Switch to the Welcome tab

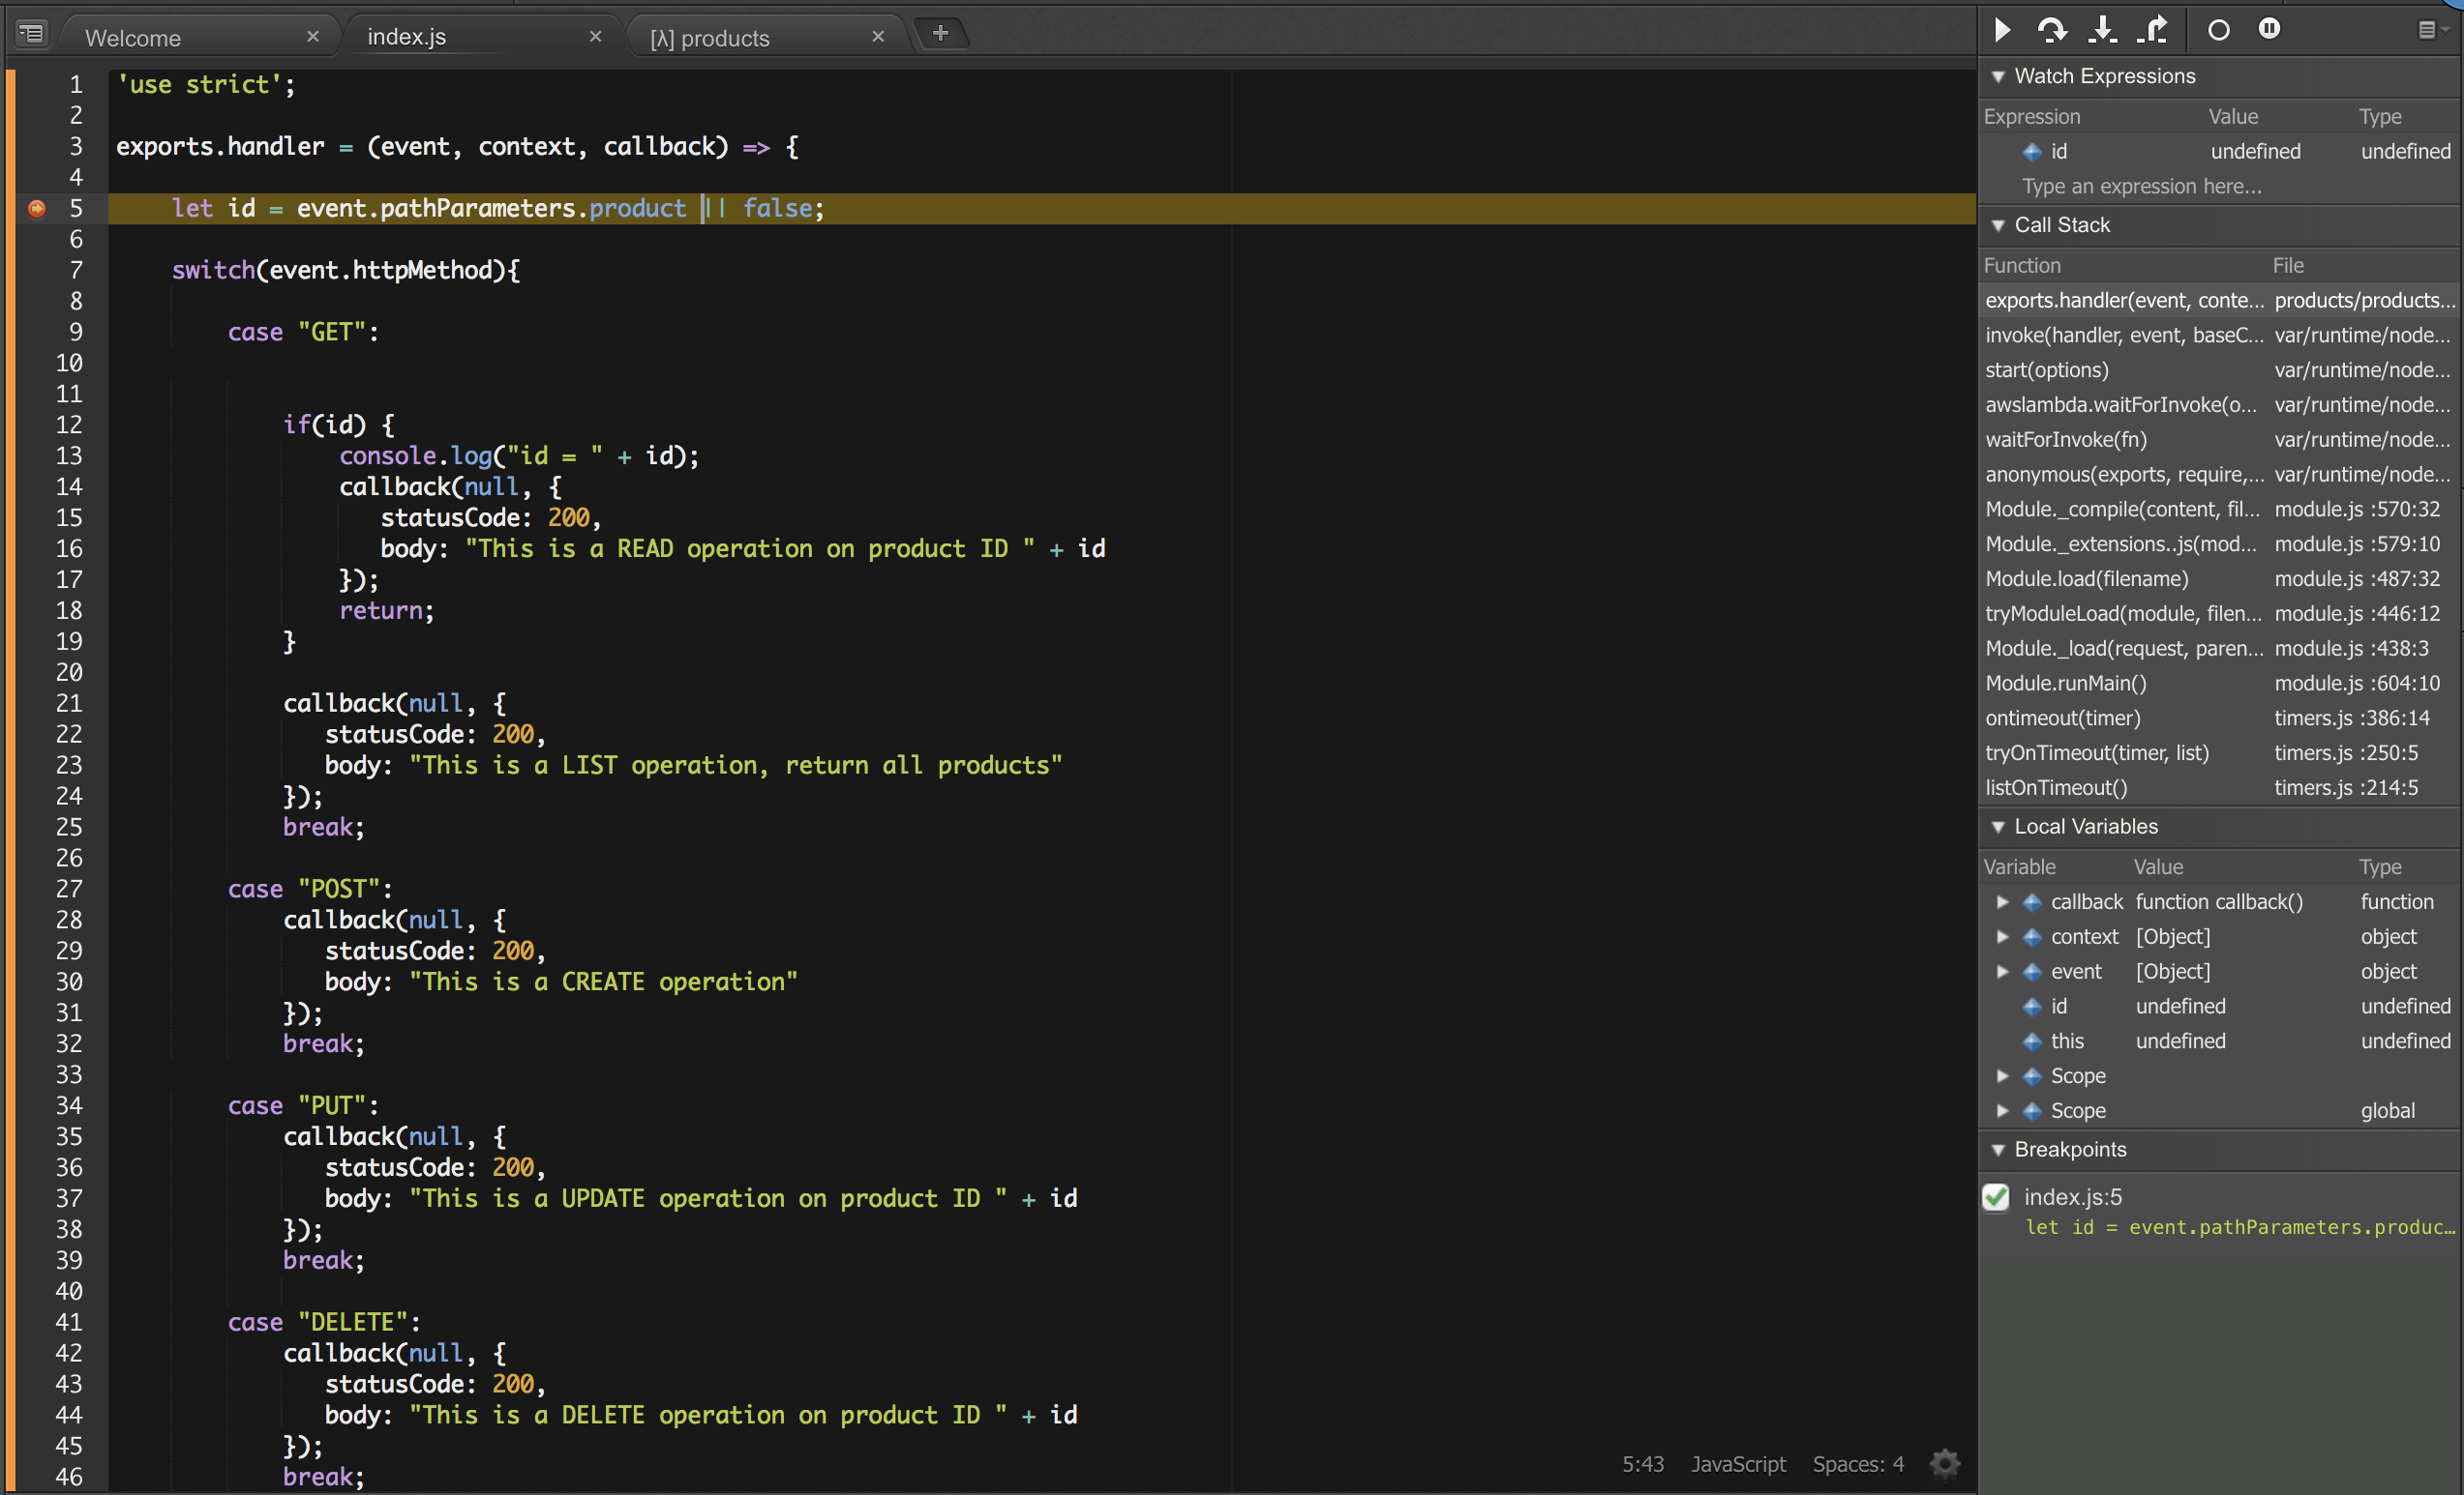[x=133, y=38]
